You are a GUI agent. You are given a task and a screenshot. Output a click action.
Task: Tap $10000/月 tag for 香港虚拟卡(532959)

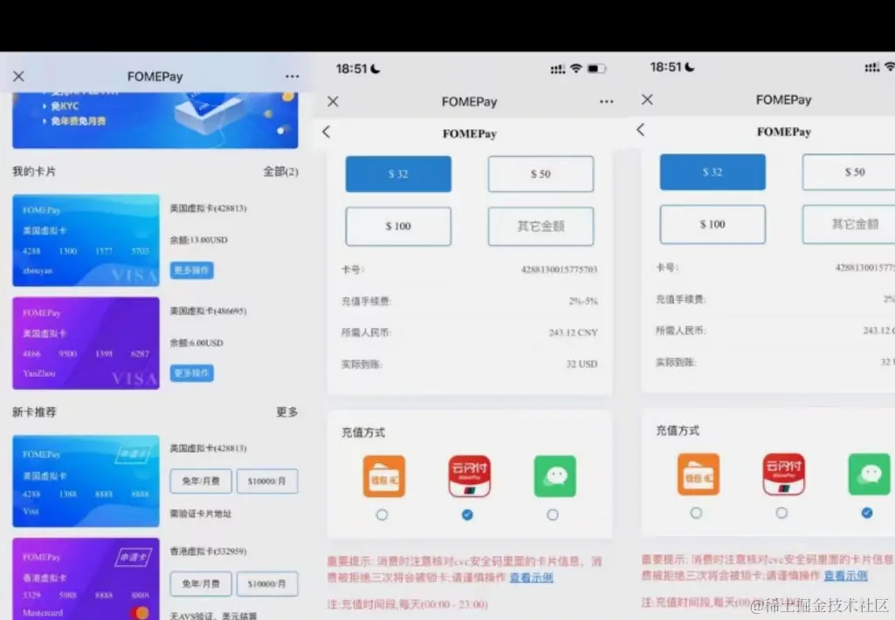click(x=267, y=583)
